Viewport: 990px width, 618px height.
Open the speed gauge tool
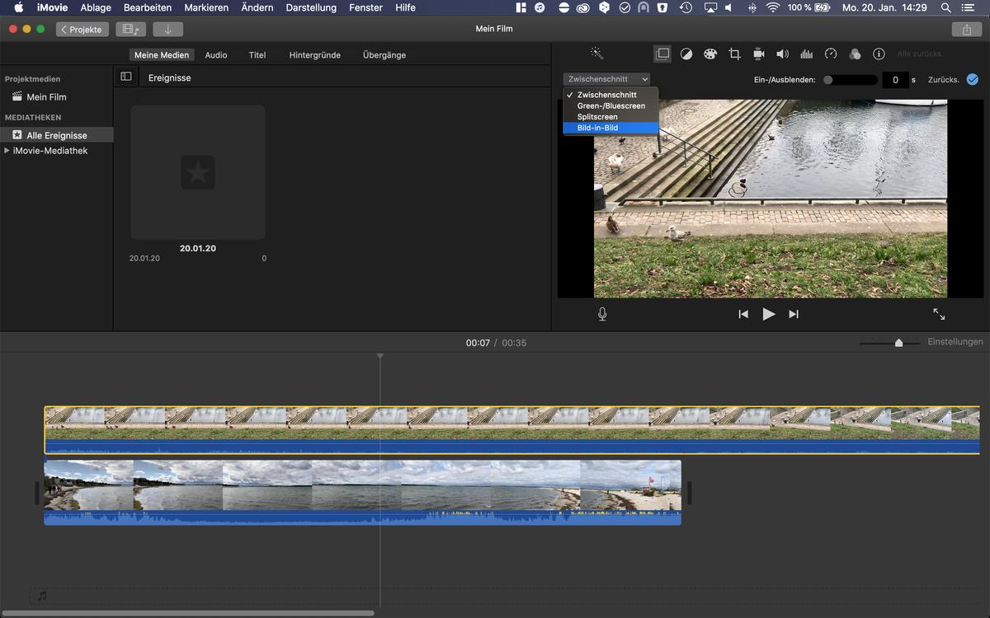pyautogui.click(x=831, y=54)
